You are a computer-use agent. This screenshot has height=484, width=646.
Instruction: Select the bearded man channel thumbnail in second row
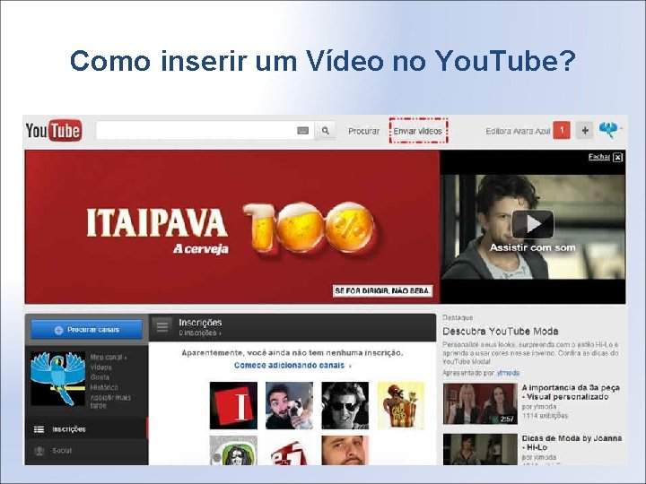(345, 451)
